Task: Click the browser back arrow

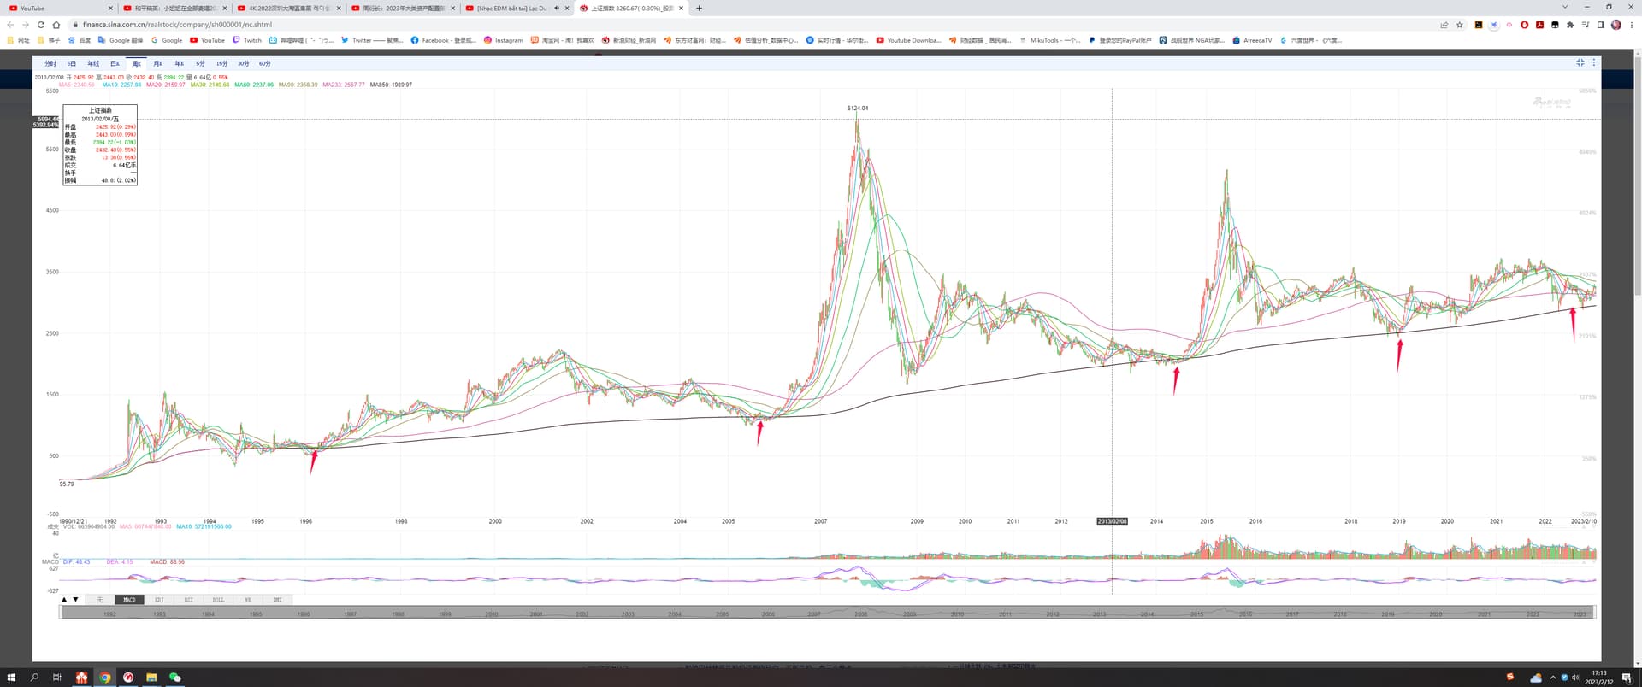Action: point(10,25)
